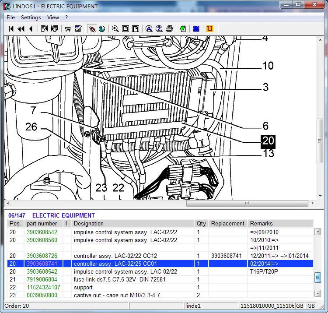
Task: Click the fast rewind double-arrow icon
Action: pyautogui.click(x=21, y=29)
